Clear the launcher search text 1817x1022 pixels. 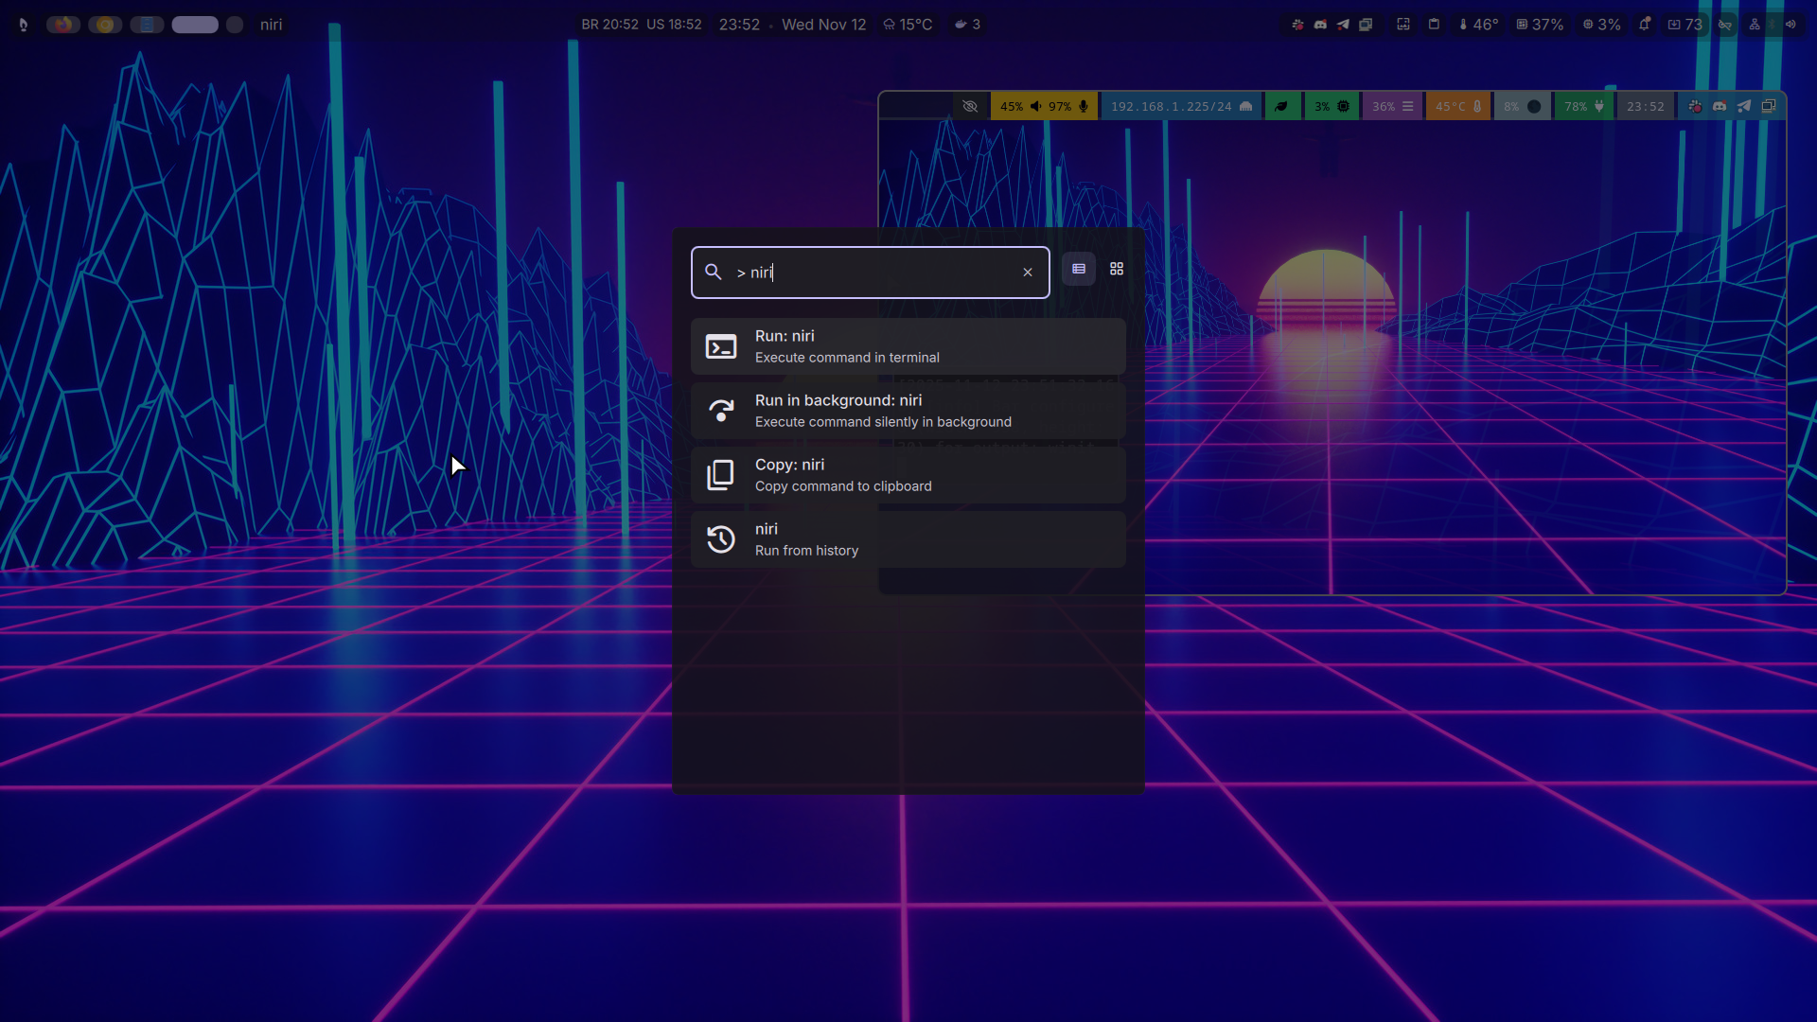1028,273
